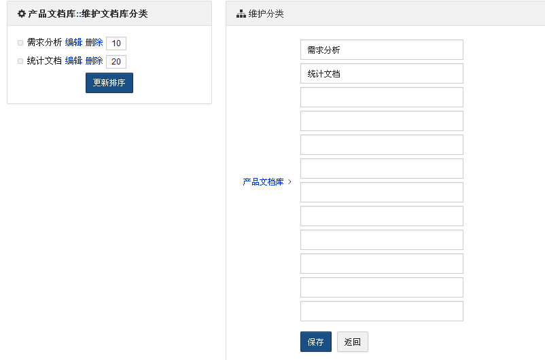545x360 pixels.
Task: Delete the 统计文档 category via 删除 link
Action: coord(94,61)
